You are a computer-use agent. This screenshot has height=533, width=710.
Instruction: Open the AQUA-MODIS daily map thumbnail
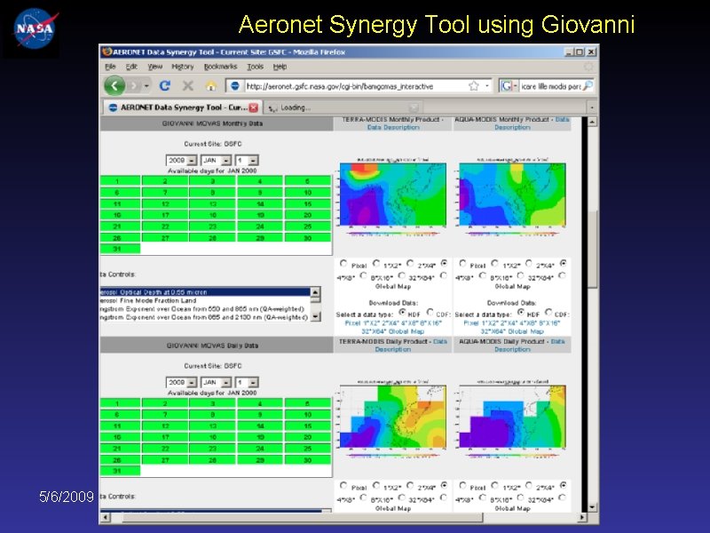[512, 418]
